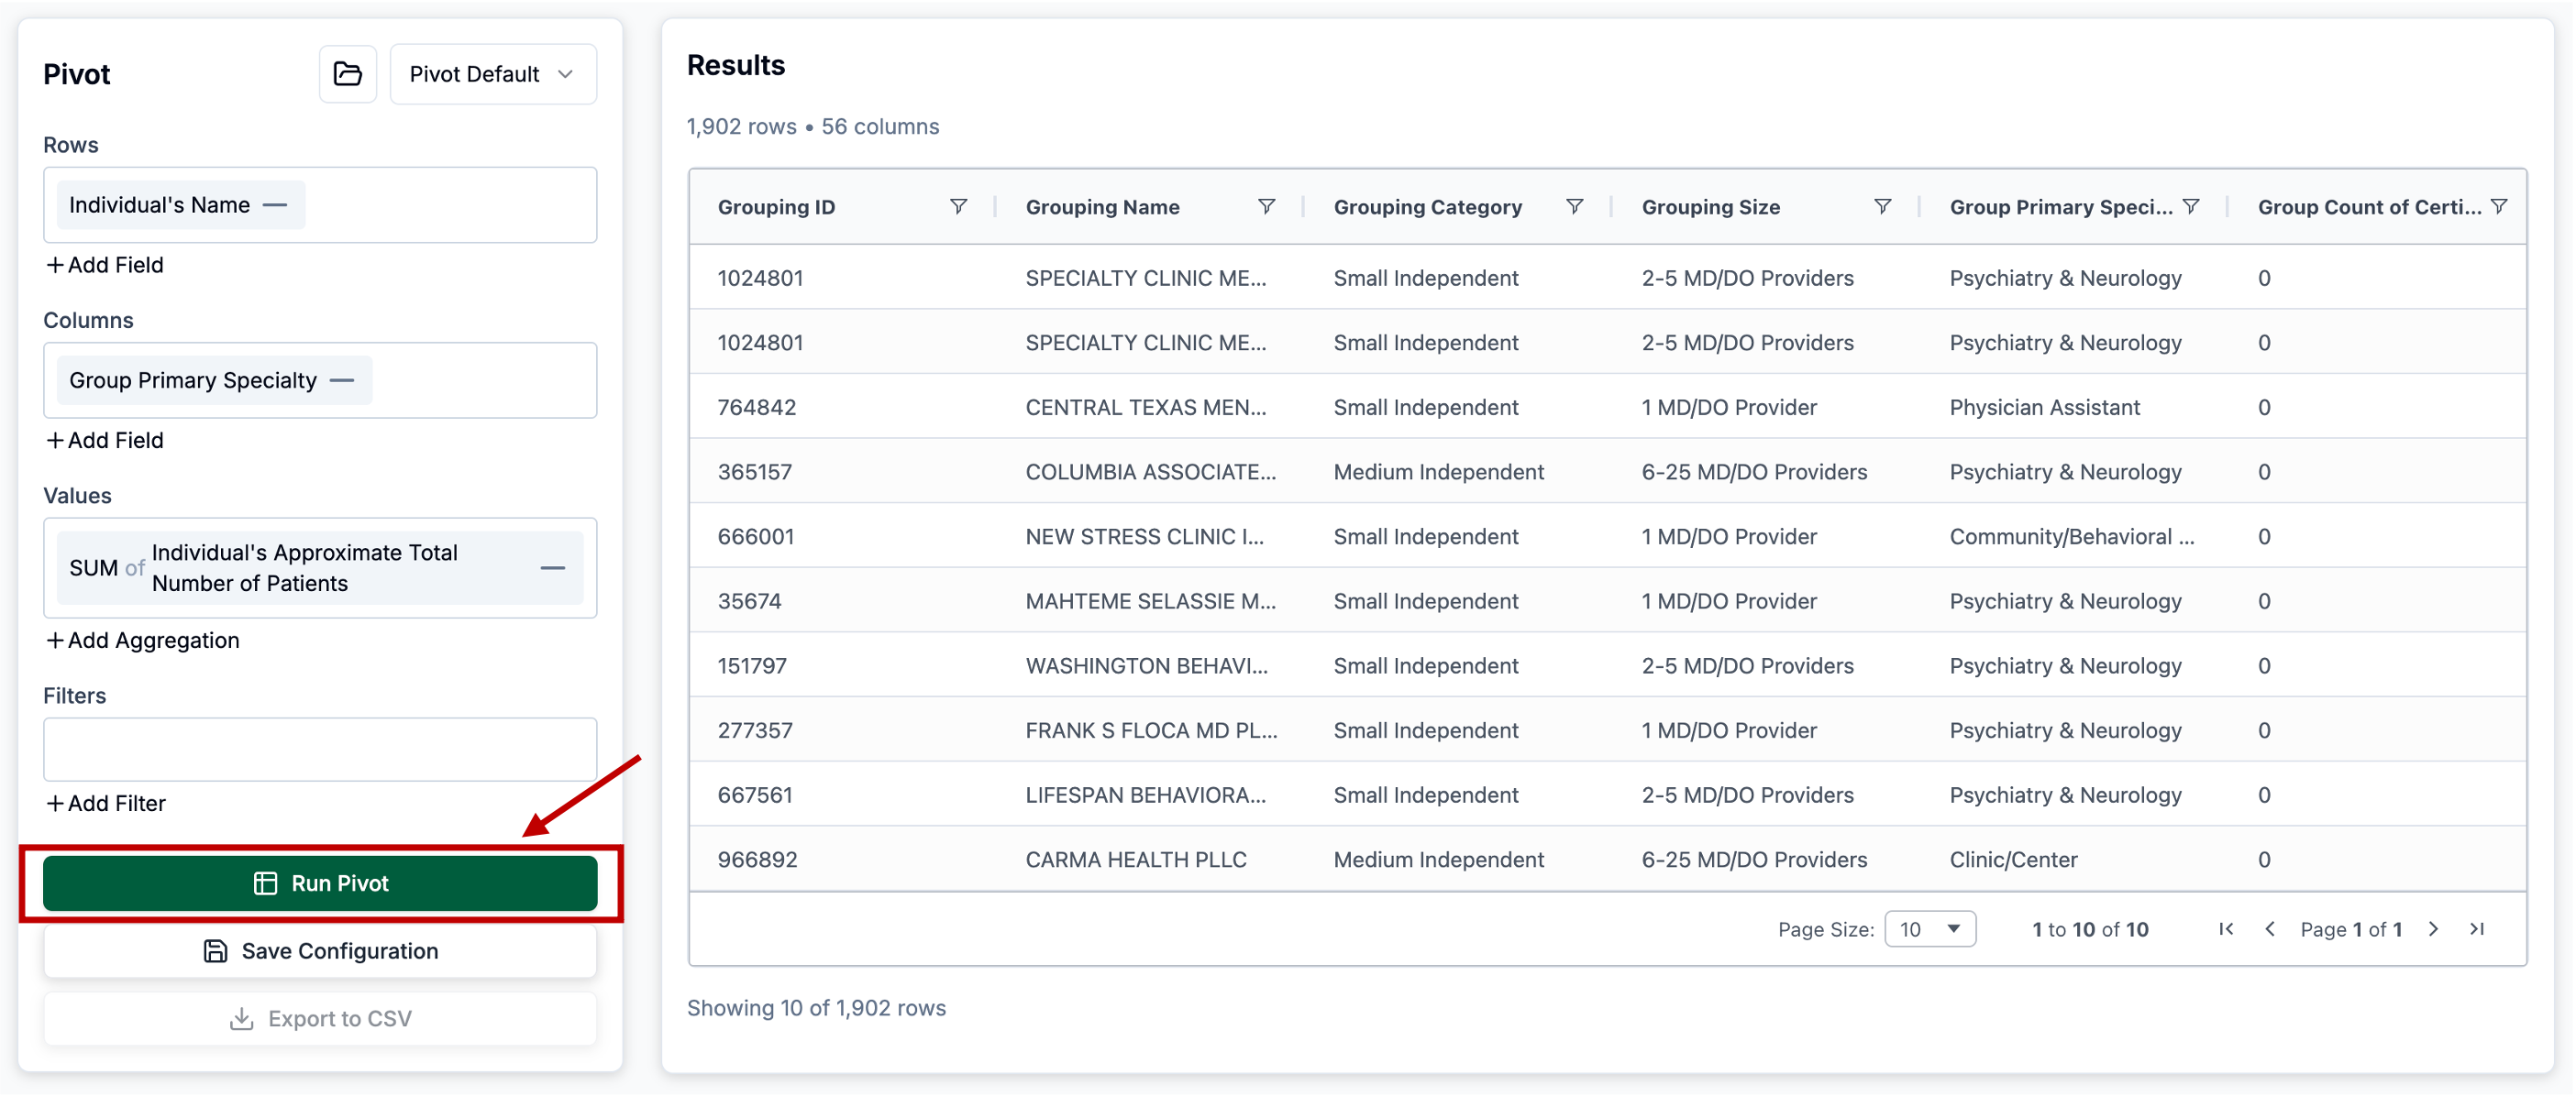Click Grouping Size filter funnel
This screenshot has height=1096, width=2576.
[1881, 207]
